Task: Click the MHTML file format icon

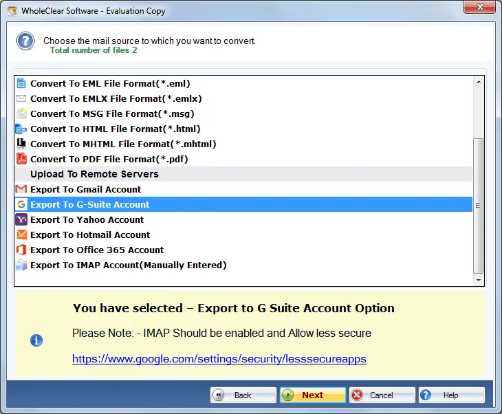Action: pyautogui.click(x=21, y=144)
